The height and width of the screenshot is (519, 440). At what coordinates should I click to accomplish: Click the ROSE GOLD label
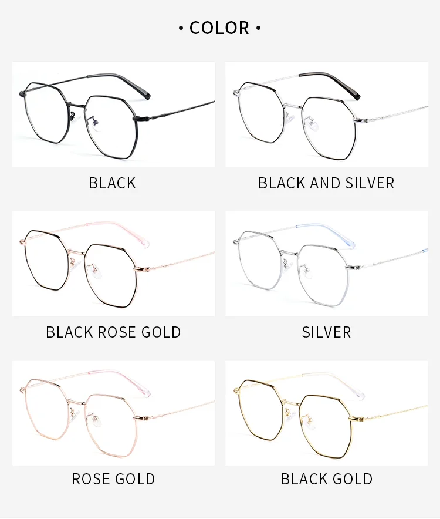pos(113,479)
